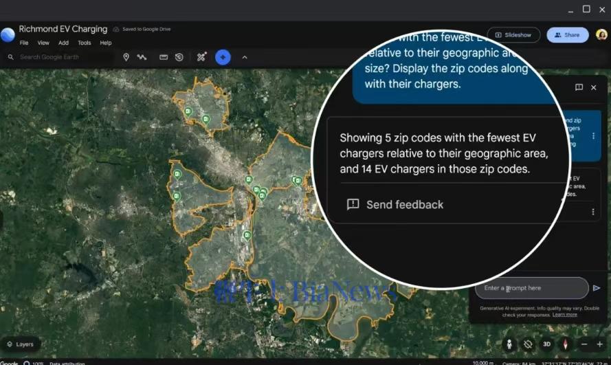The width and height of the screenshot is (611, 365).
Task: Open the File menu
Action: (x=24, y=43)
